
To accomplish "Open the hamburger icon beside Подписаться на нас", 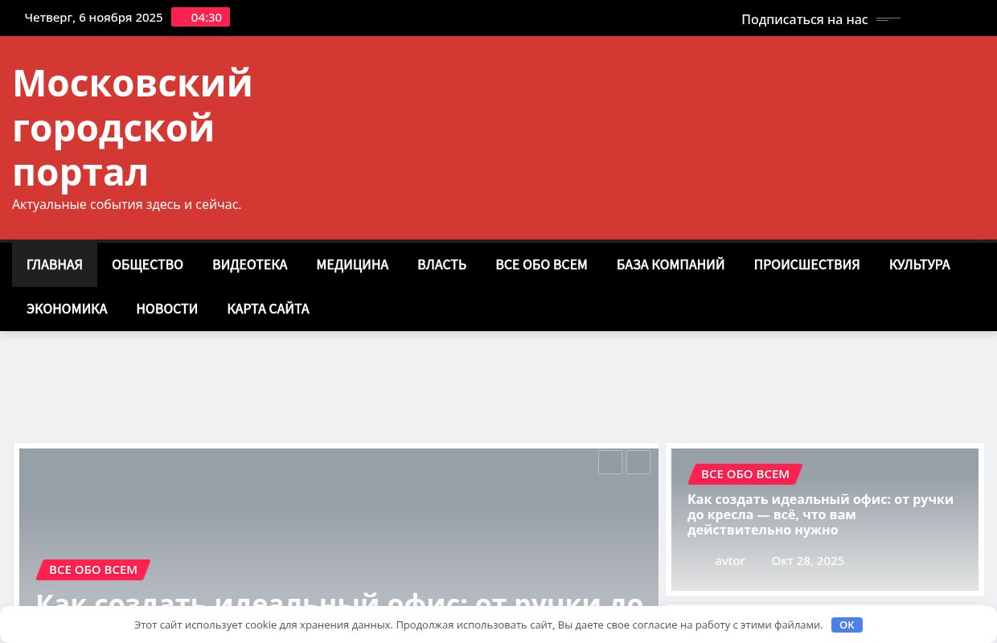I will 887,19.
